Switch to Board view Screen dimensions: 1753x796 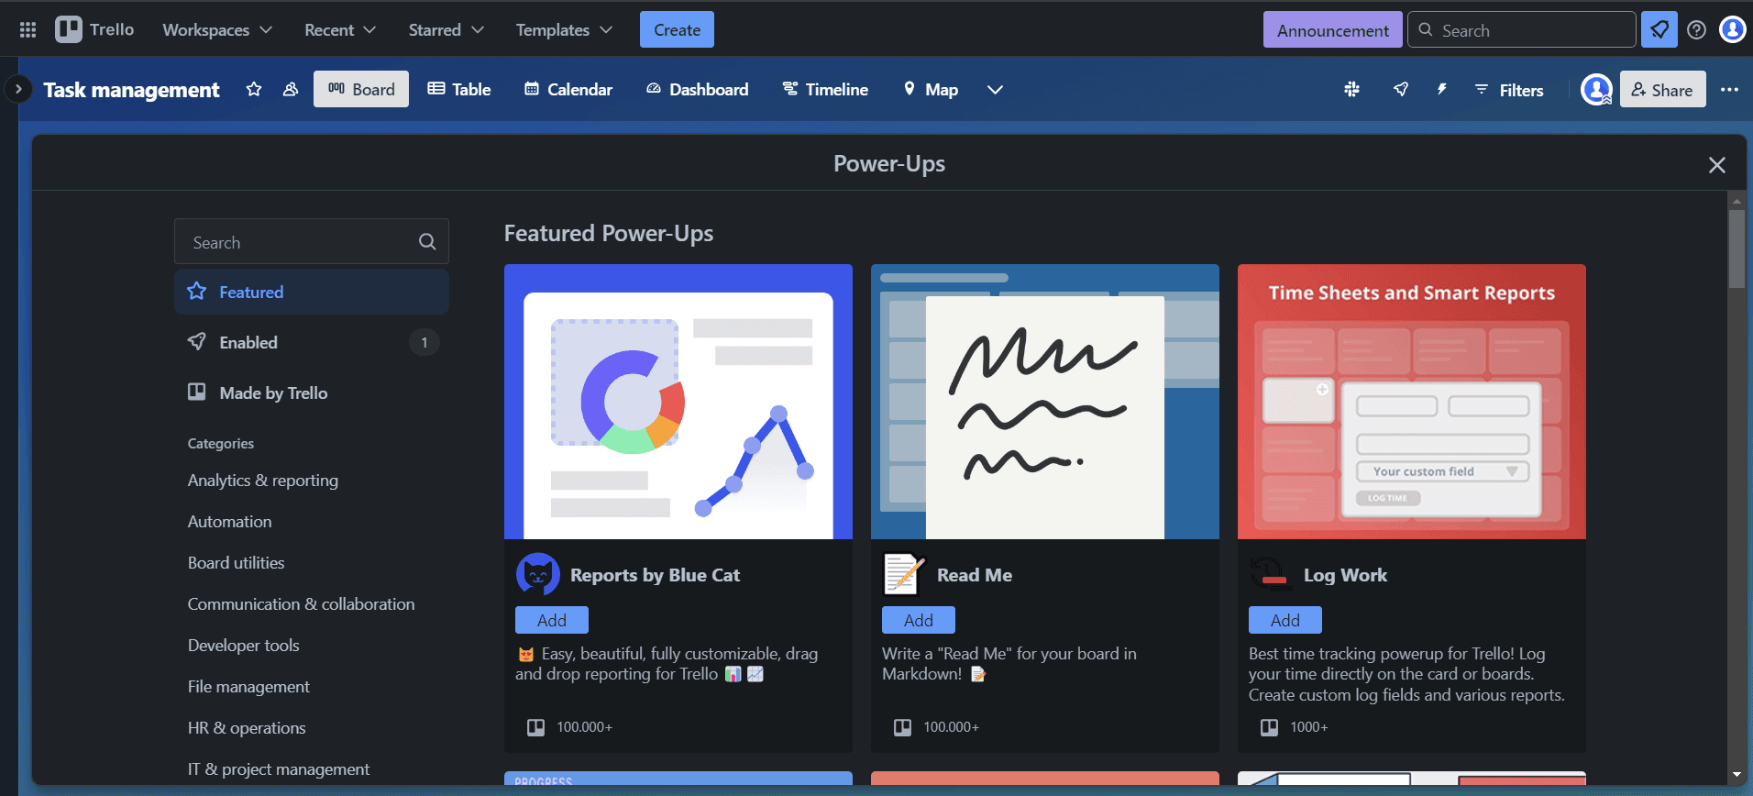pos(361,89)
